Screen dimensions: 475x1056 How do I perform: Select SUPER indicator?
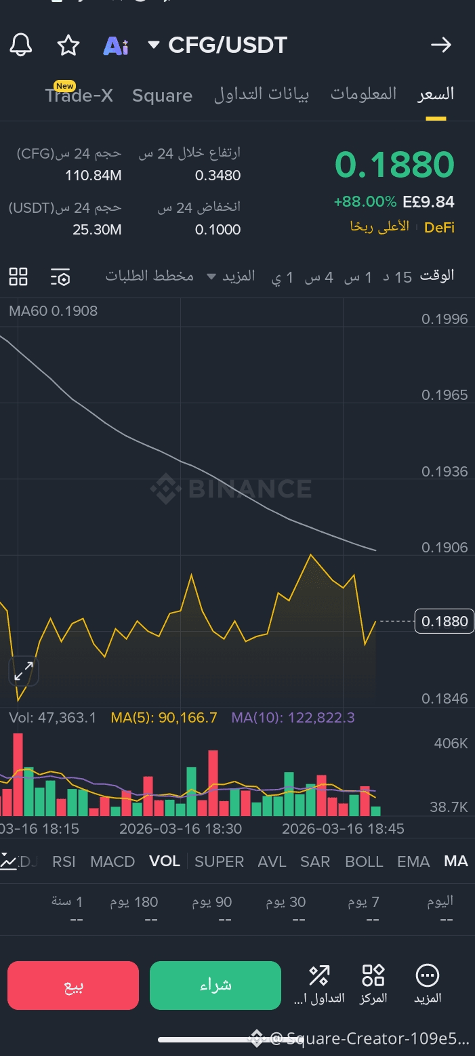pyautogui.click(x=219, y=861)
